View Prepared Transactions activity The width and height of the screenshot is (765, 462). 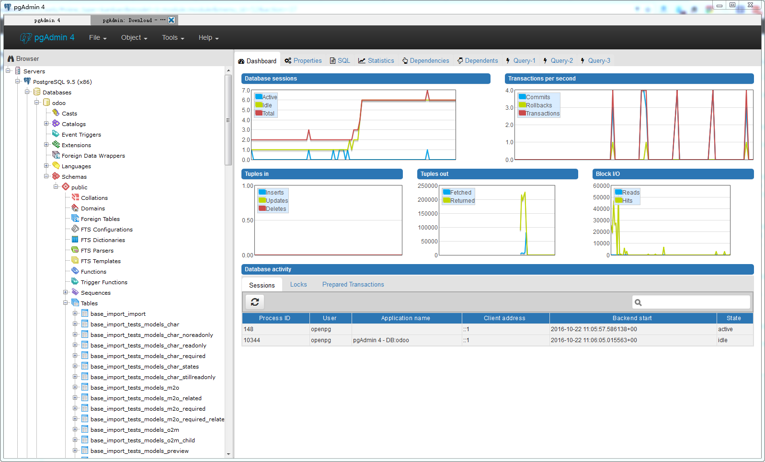point(353,285)
